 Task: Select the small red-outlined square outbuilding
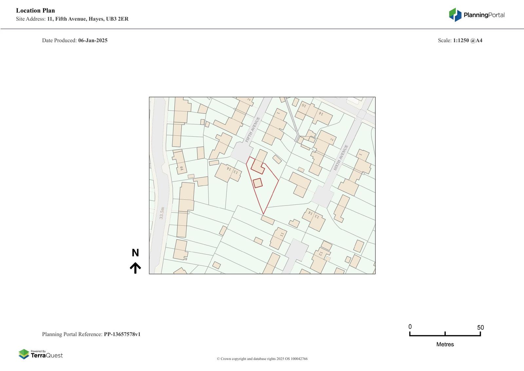[258, 183]
